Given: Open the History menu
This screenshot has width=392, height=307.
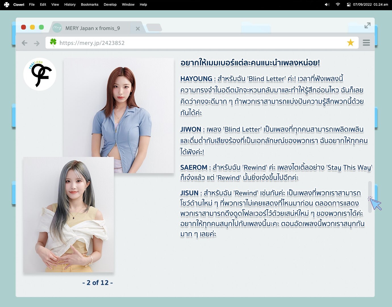Looking at the screenshot, I should coord(70,5).
